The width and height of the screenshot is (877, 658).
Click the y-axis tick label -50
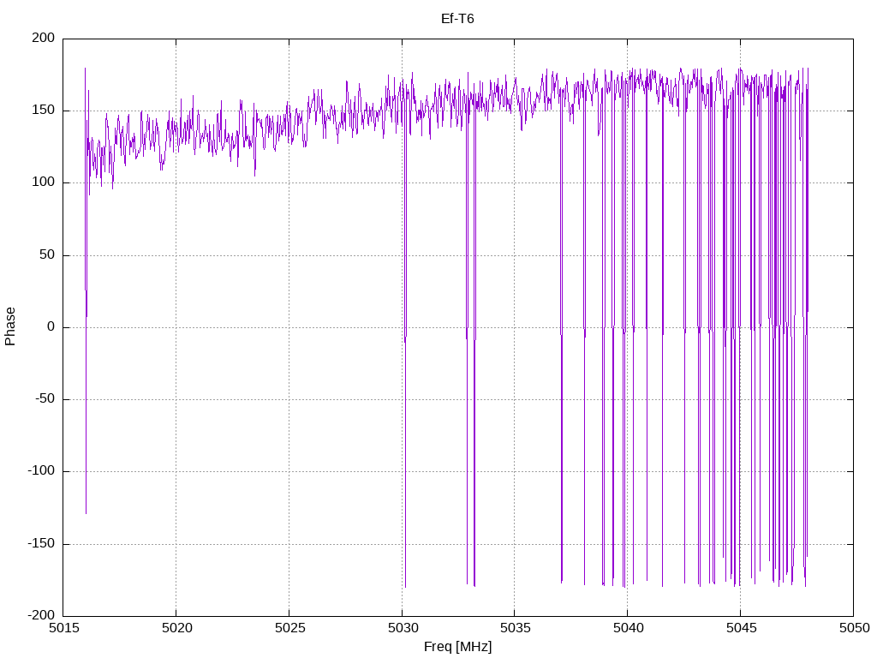click(45, 399)
